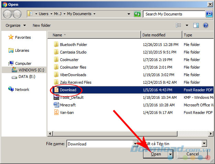Viewport: 215px width, 164px height.
Task: Click the 1/19/2016 3:02 PM date cell
Action: tap(159, 75)
